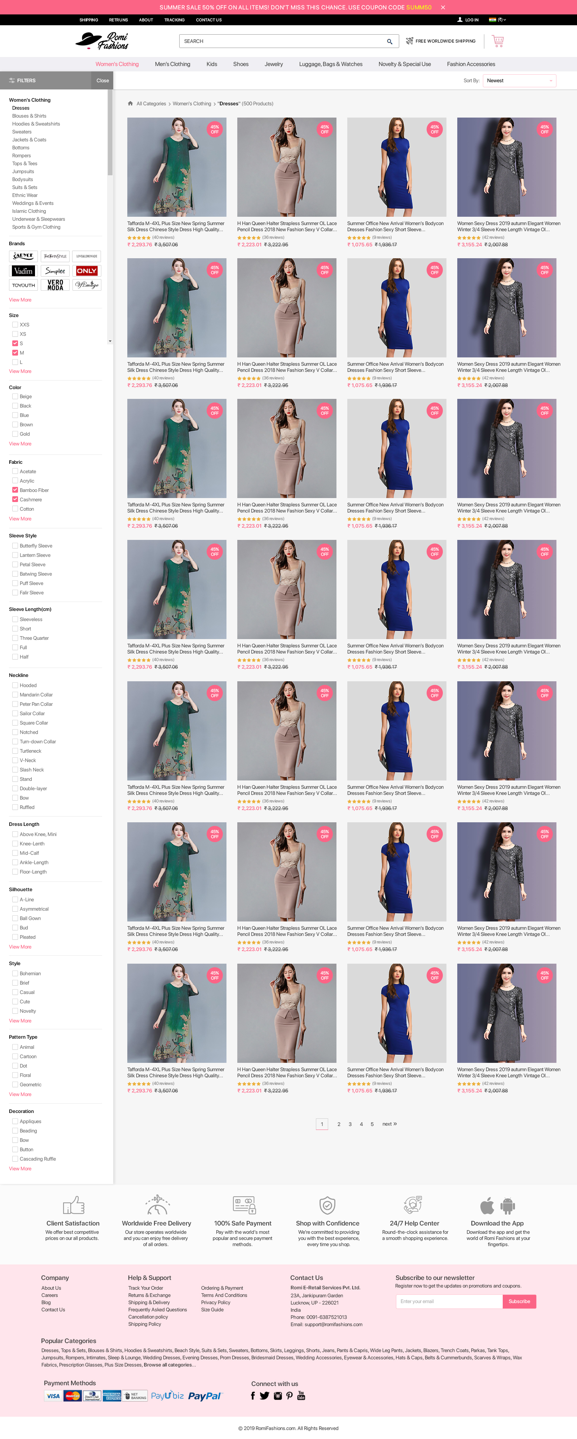Expand View More under Pattern Type

point(20,1094)
